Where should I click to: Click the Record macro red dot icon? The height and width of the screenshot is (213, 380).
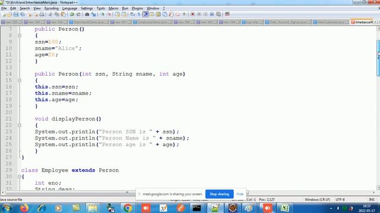(192, 14)
